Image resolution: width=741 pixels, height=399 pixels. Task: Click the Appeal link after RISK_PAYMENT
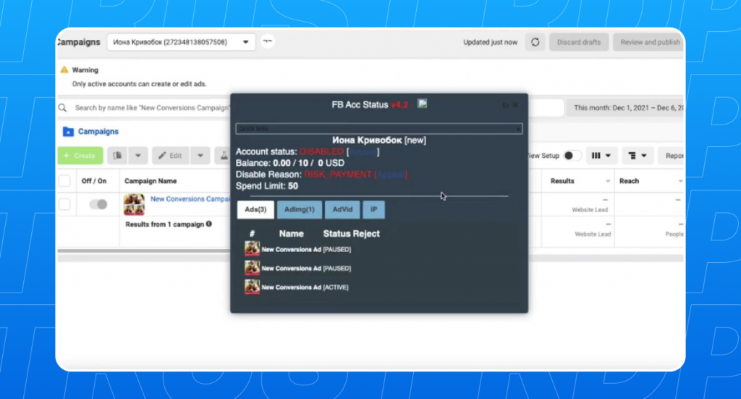(x=391, y=175)
